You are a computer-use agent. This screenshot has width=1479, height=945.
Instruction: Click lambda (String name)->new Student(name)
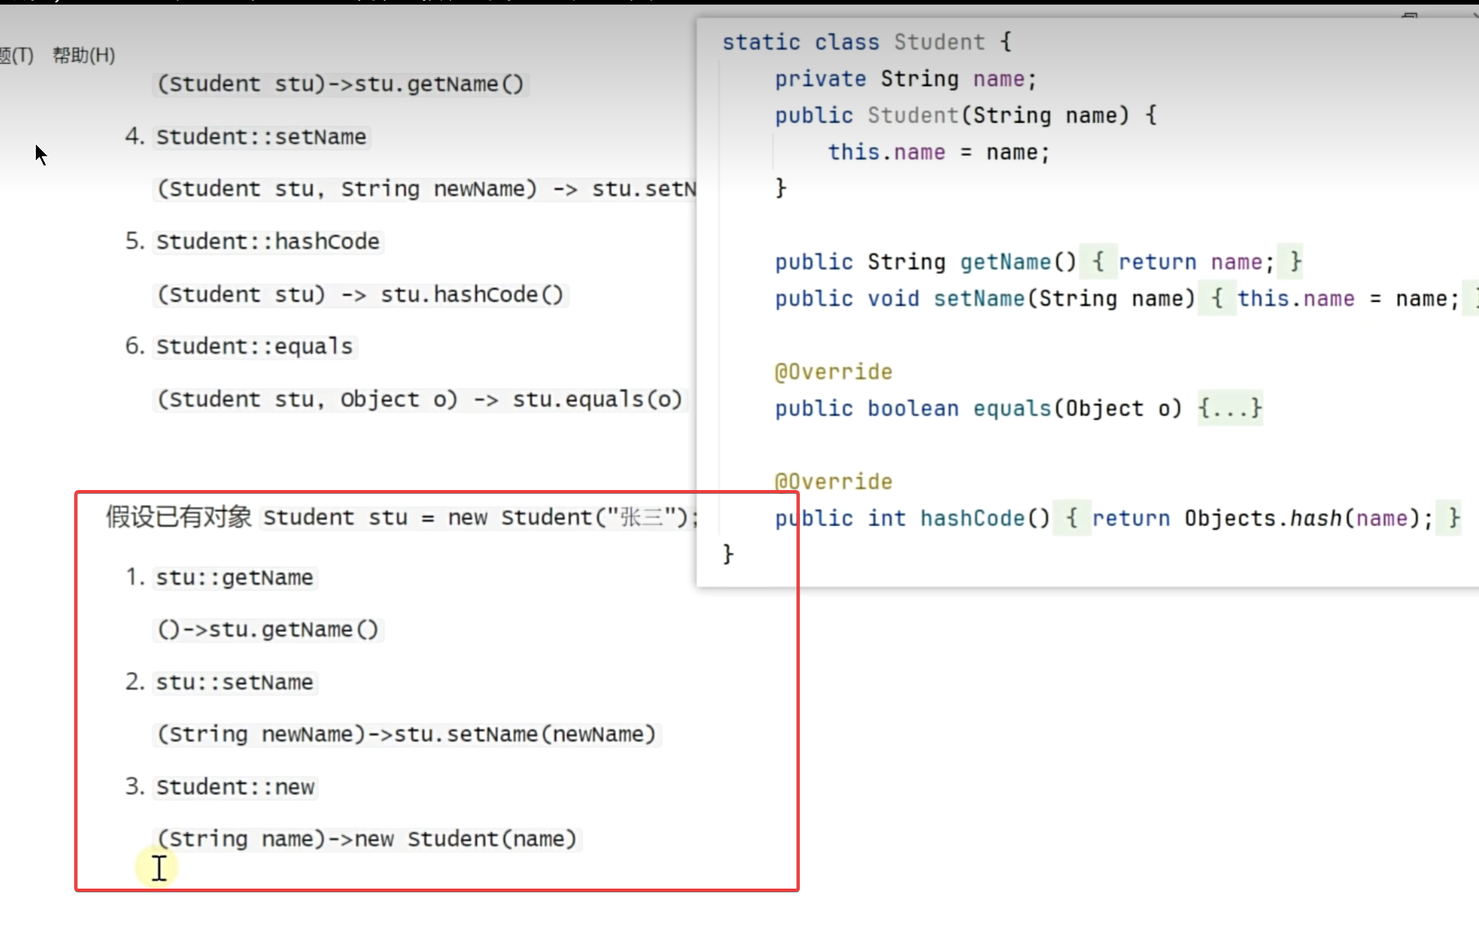click(x=367, y=839)
